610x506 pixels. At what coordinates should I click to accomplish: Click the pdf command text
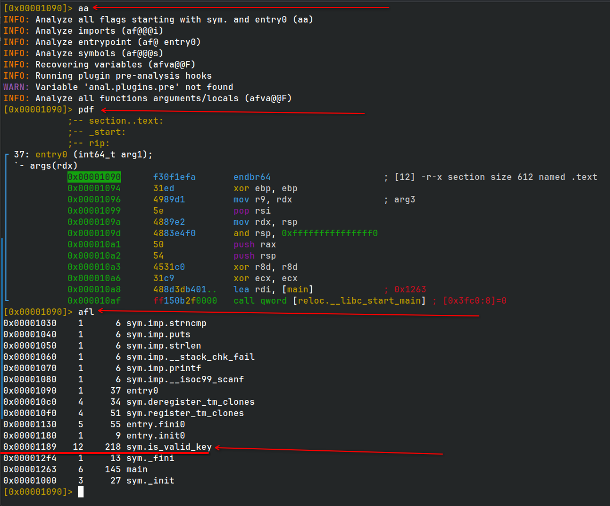click(86, 110)
